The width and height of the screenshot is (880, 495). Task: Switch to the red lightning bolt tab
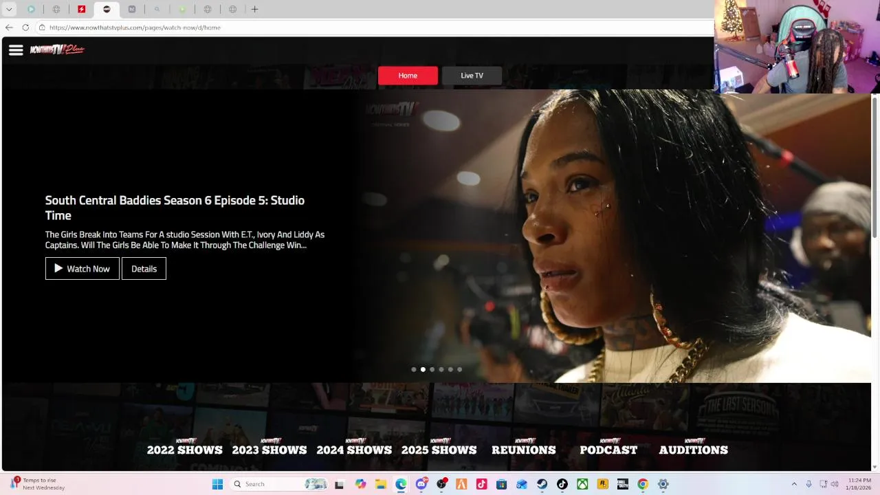click(x=81, y=9)
